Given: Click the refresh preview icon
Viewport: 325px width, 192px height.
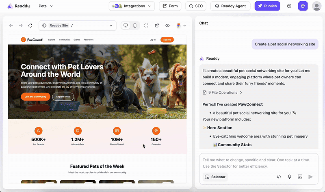Looking at the screenshot, I should coord(30,26).
